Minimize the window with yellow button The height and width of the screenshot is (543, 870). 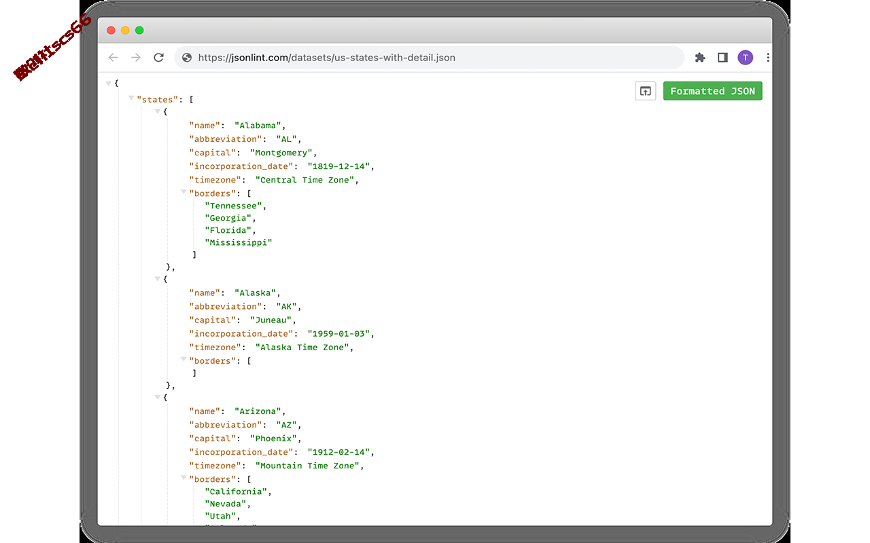click(x=125, y=30)
